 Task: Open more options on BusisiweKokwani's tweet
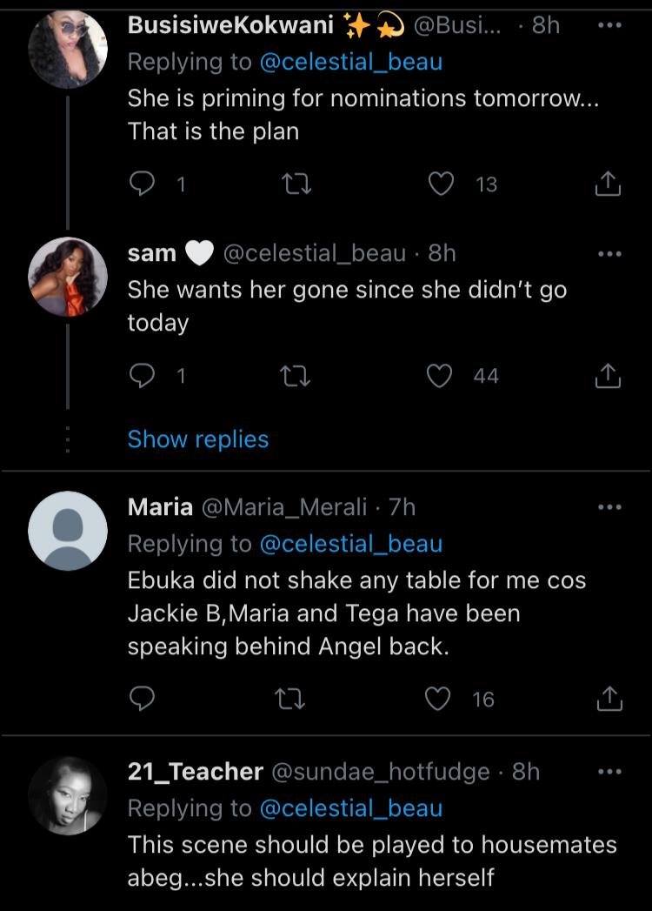pos(609,25)
